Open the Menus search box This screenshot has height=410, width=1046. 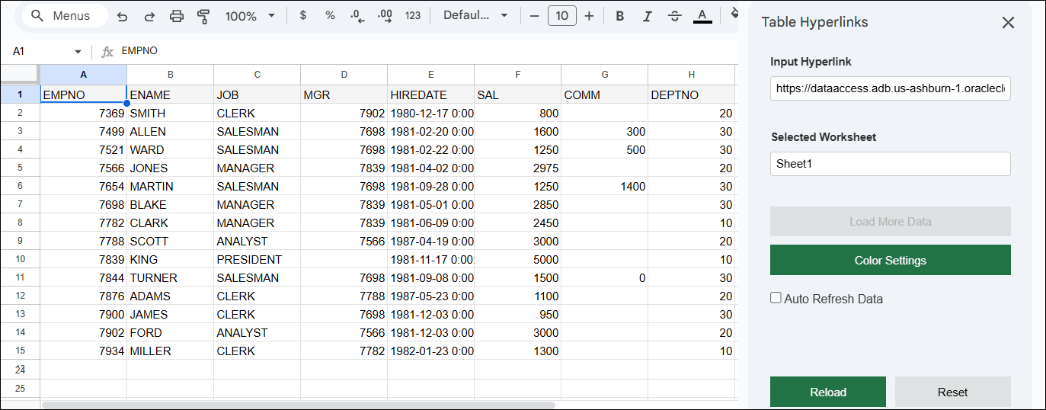[x=61, y=16]
